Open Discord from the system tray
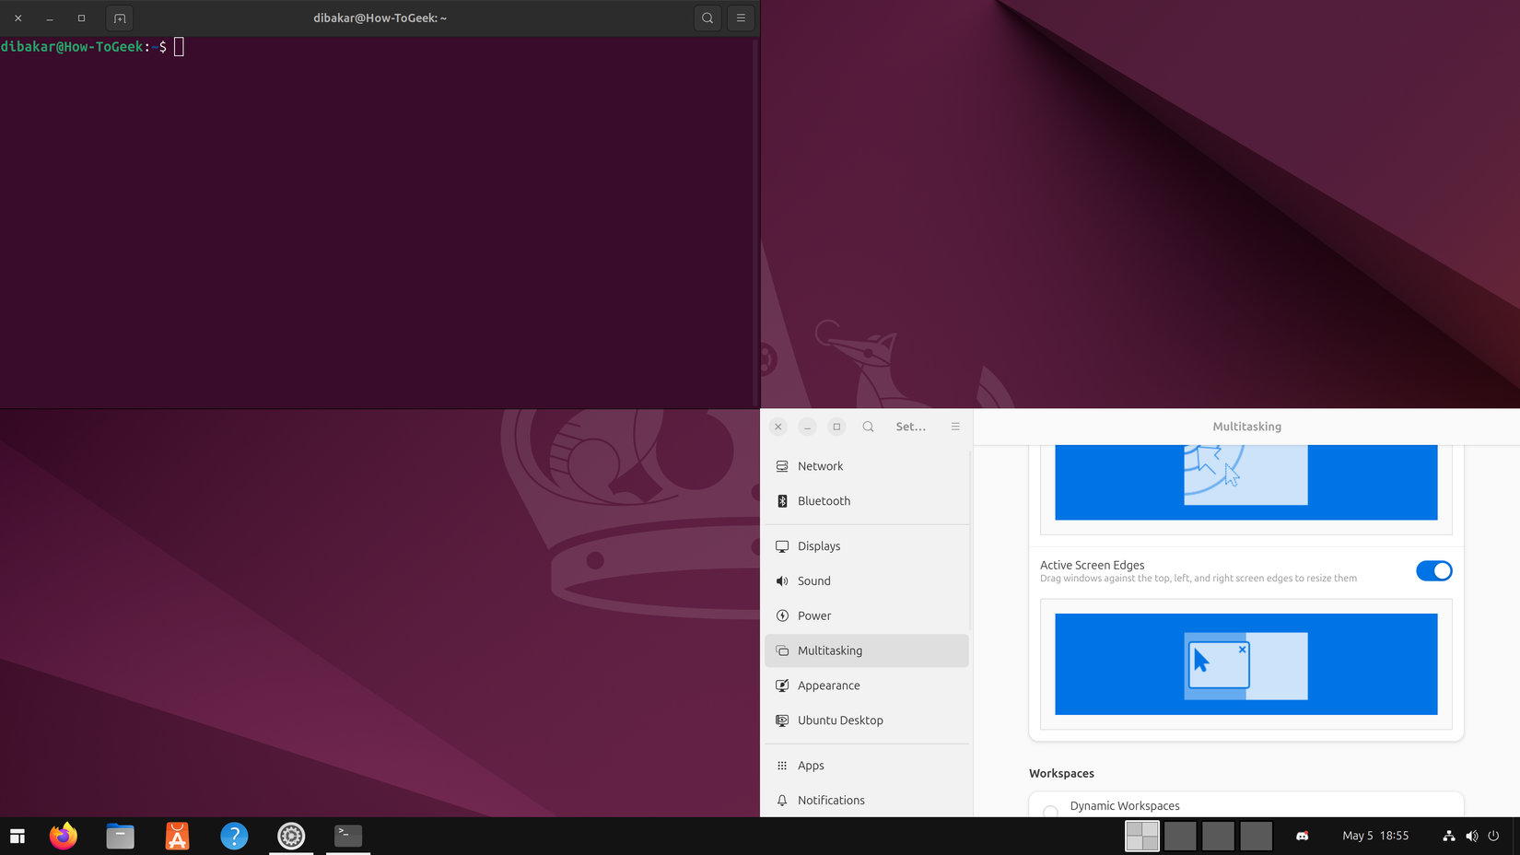 click(x=1302, y=836)
